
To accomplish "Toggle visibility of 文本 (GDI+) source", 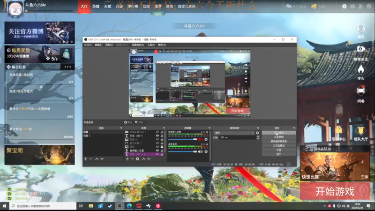I will (x=157, y=136).
